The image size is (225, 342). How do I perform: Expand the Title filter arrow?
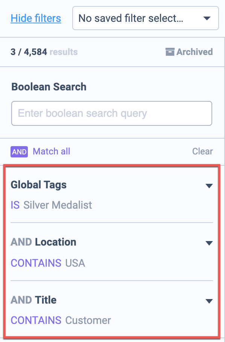click(209, 301)
